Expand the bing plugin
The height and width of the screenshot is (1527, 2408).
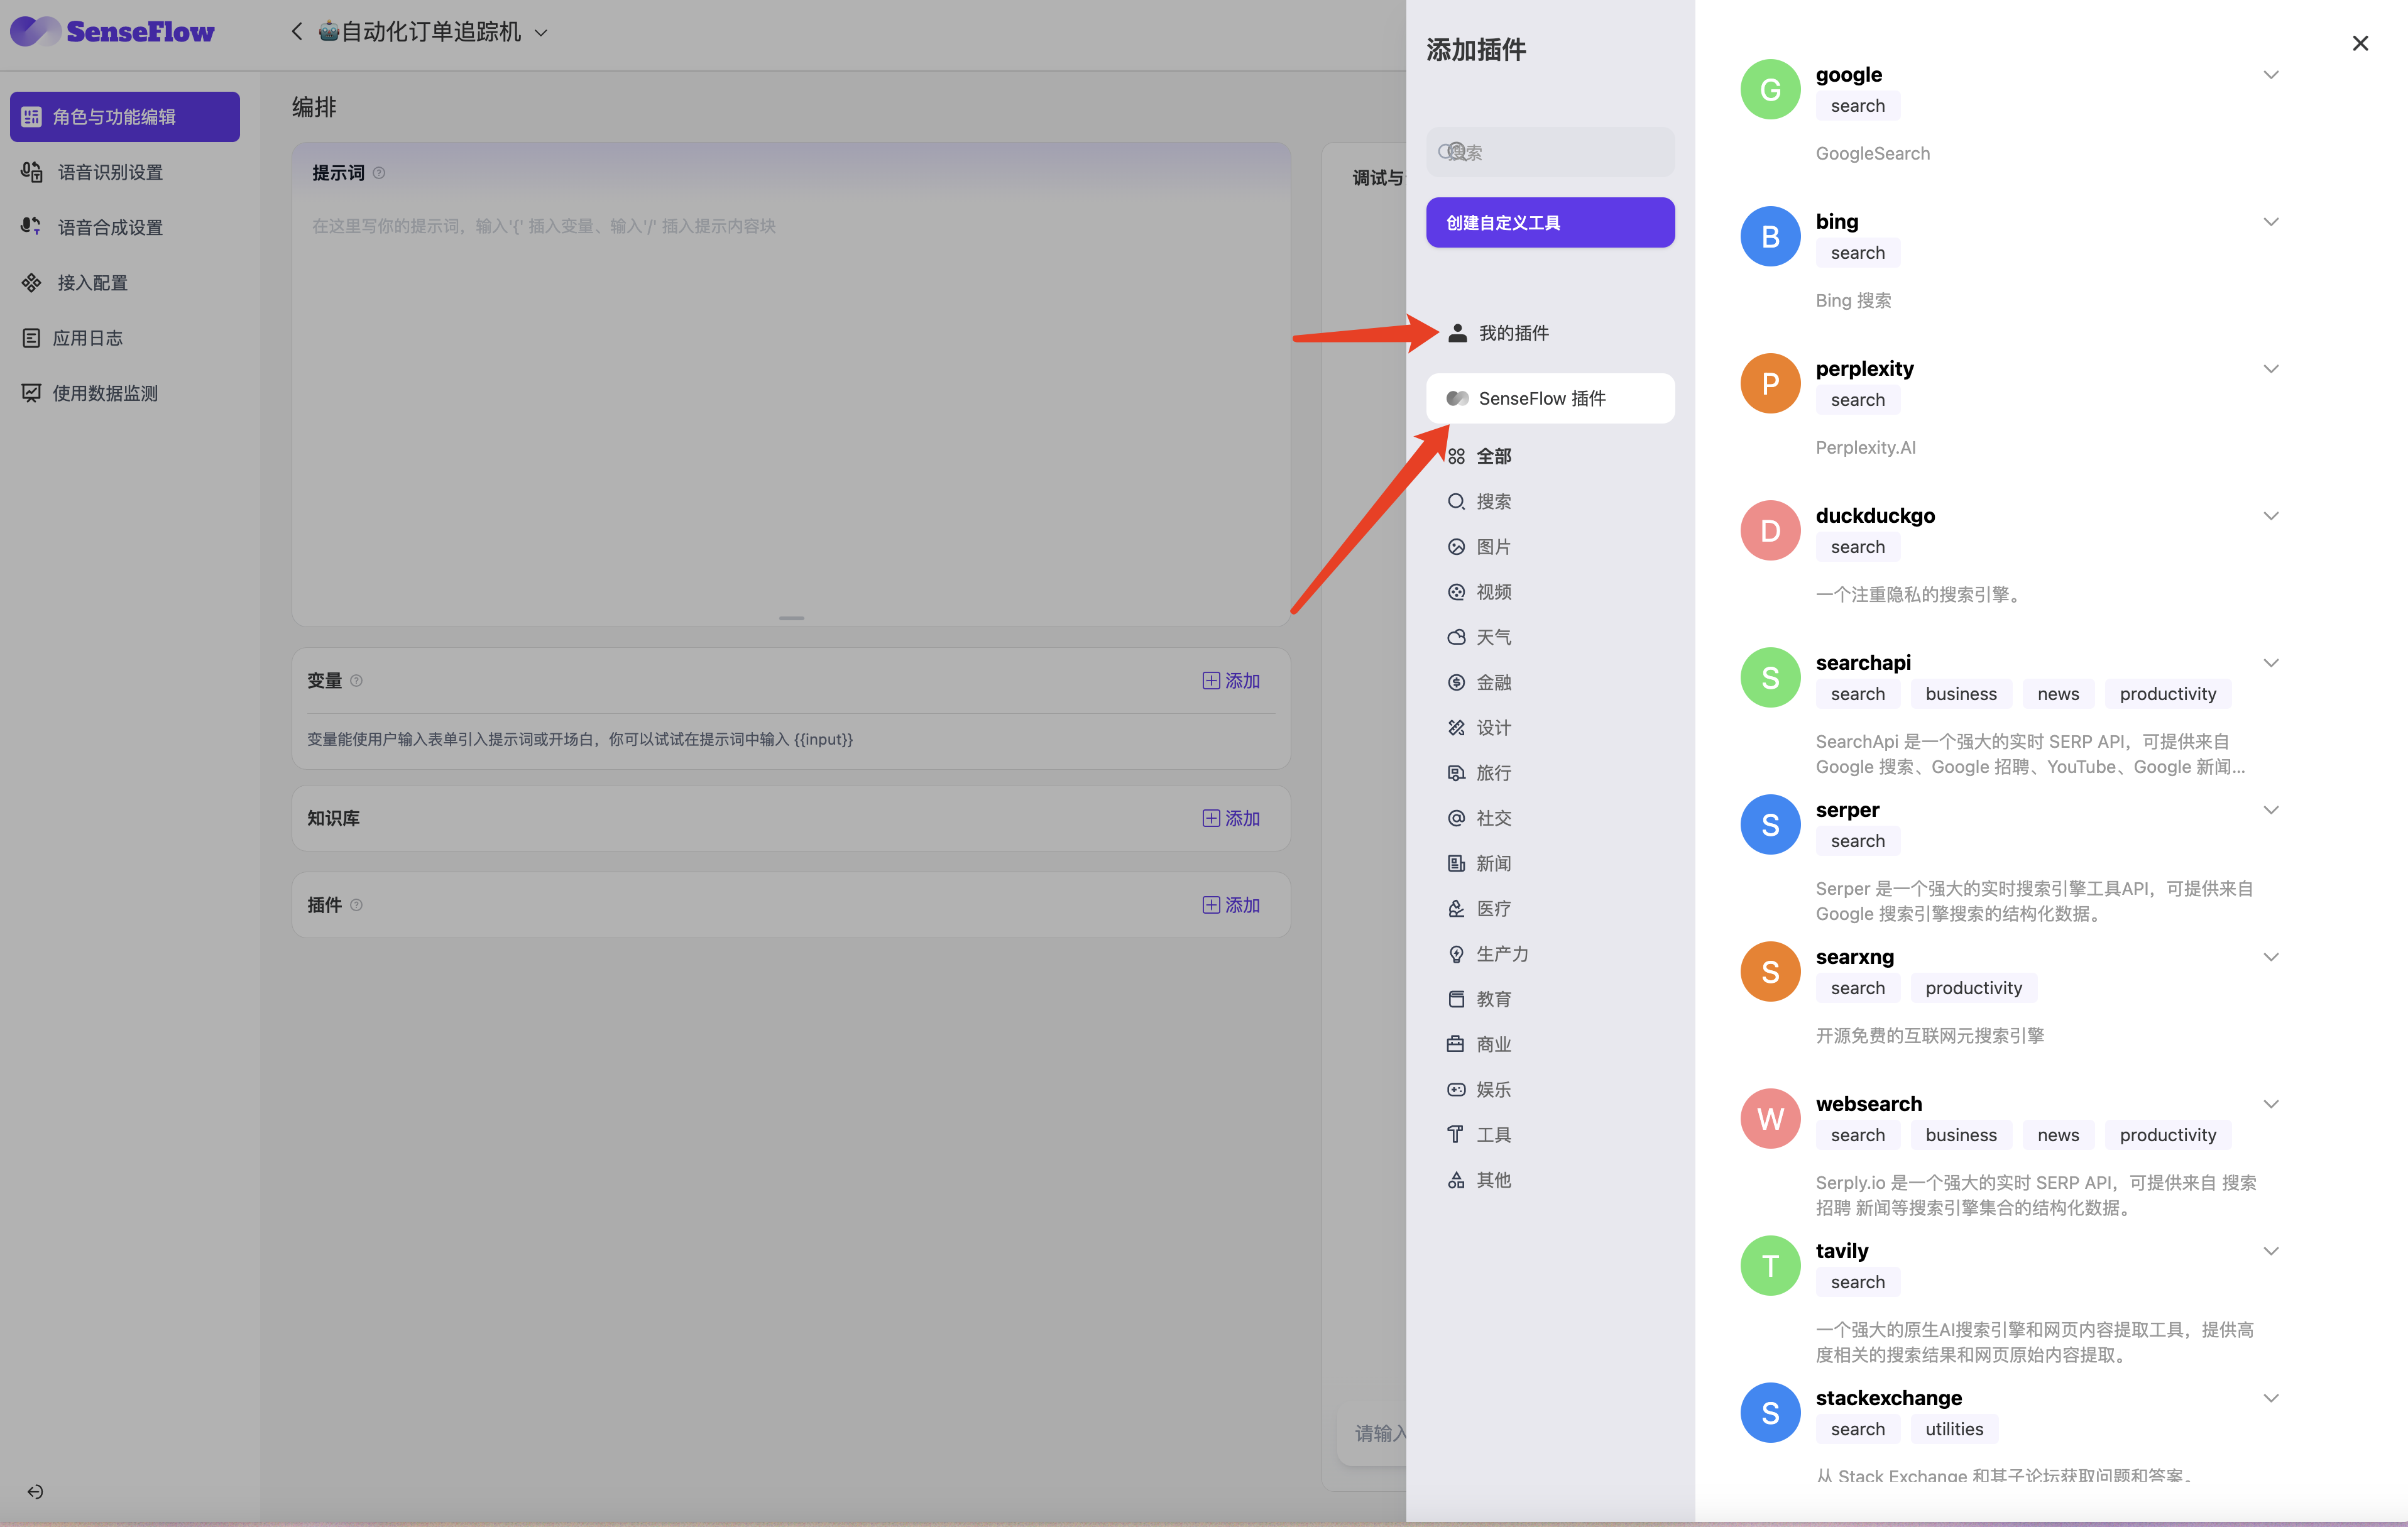[2271, 222]
